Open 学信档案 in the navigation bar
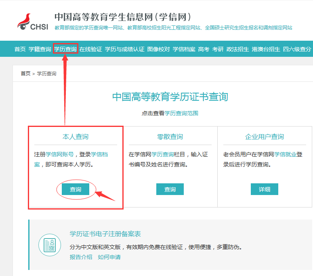Screen dimensions: 313x276 tap(184, 49)
